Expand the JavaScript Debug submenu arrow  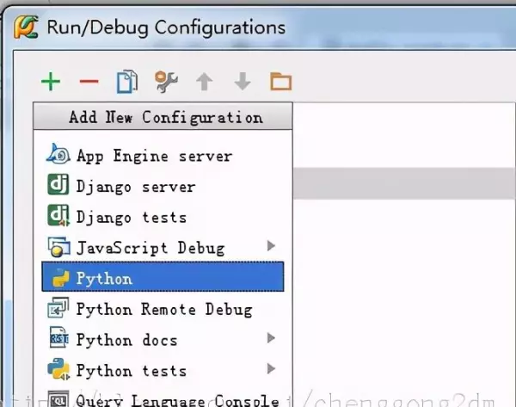point(271,245)
